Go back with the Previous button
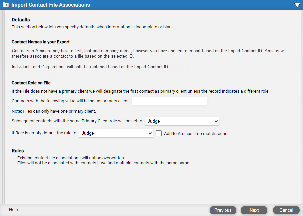 pos(223,210)
